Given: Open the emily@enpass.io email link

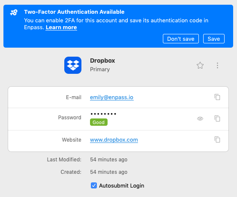Looking at the screenshot, I should pos(112,97).
